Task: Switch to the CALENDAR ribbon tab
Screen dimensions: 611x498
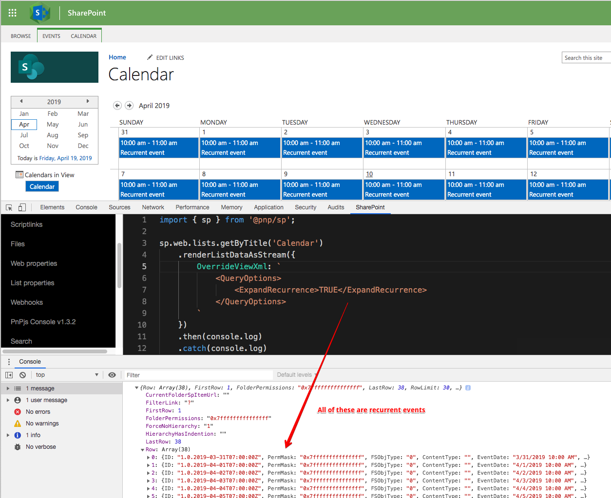Action: [x=84, y=36]
